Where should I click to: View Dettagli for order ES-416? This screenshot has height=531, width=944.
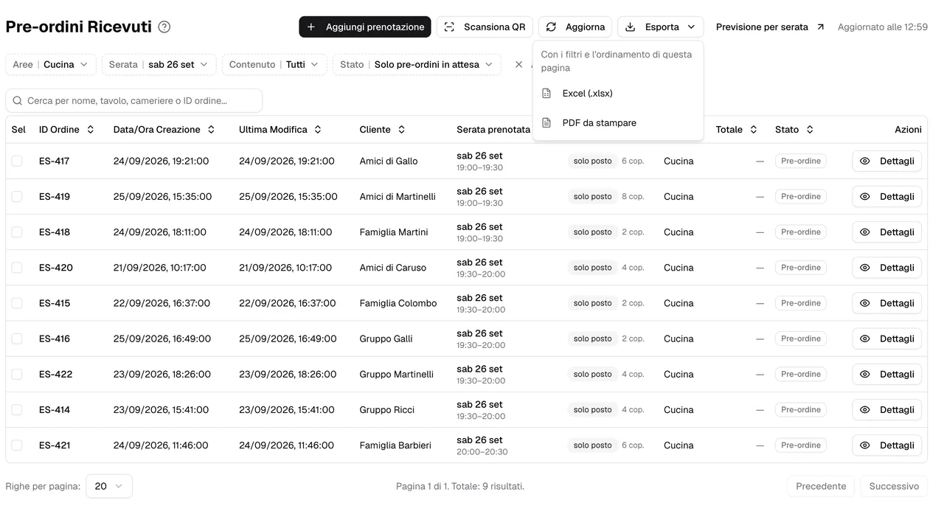tap(887, 339)
